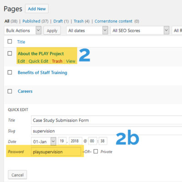
Task: Apply the selected bulk action
Action: (52, 30)
